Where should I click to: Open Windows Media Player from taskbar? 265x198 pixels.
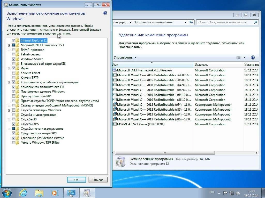pyautogui.click(x=55, y=193)
